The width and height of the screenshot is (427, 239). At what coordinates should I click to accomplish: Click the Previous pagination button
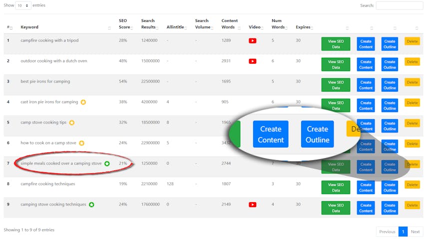387,232
